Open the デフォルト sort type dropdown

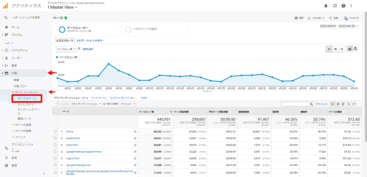coord(128,104)
